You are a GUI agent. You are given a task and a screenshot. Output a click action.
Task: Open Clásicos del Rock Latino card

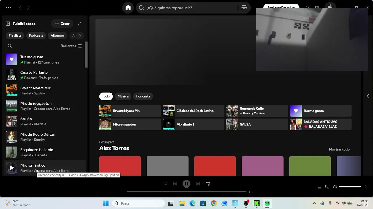click(x=193, y=111)
